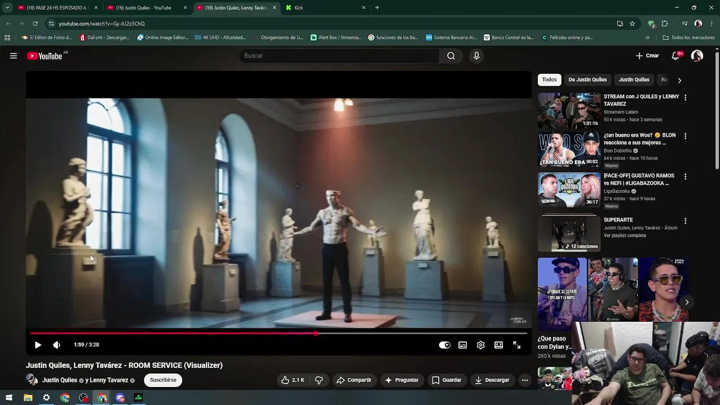The height and width of the screenshot is (405, 720).
Task: Open the Crear create menu
Action: (647, 56)
